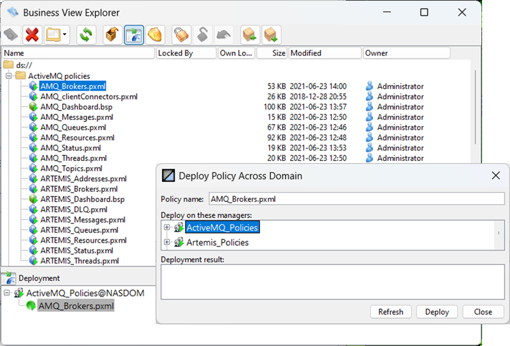
Task: Select the ds:// root folder
Action: point(24,65)
